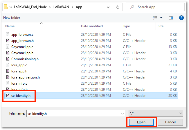Change view layout icon
The width and height of the screenshot is (189, 130).
pyautogui.click(x=155, y=18)
